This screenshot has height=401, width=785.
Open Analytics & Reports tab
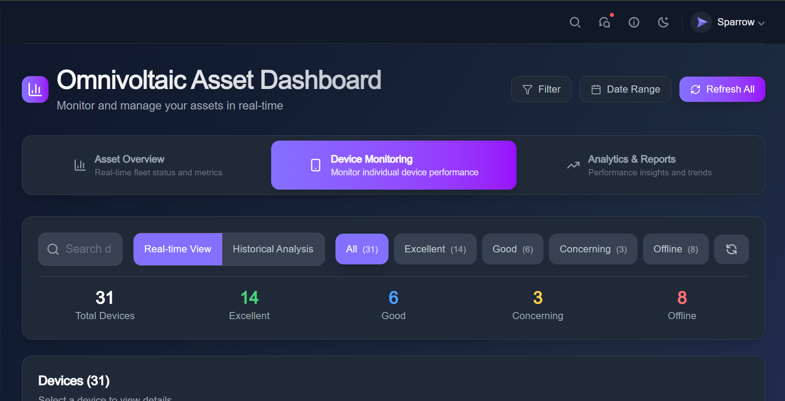point(639,165)
